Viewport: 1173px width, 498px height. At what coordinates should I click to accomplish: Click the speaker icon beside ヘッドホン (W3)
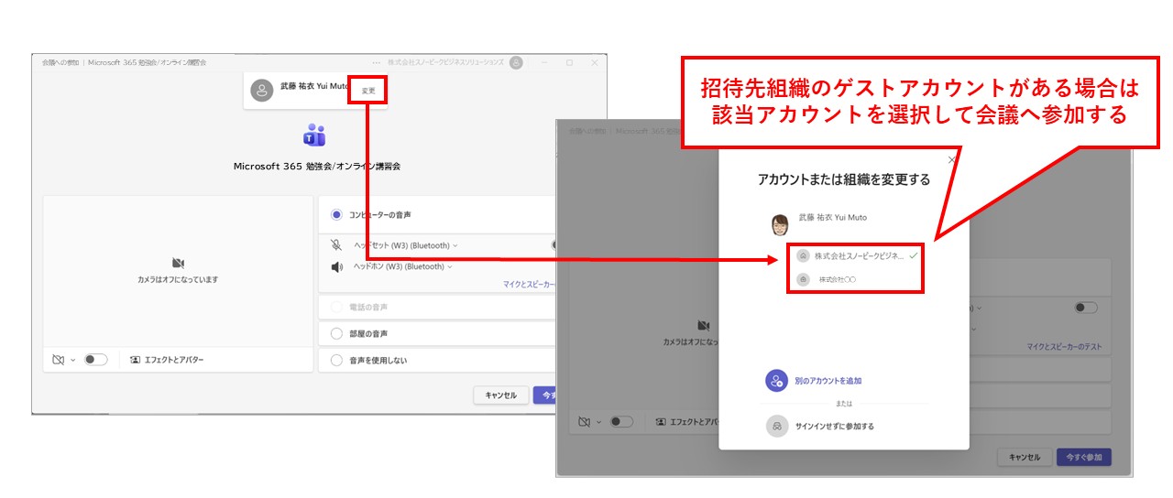[336, 267]
